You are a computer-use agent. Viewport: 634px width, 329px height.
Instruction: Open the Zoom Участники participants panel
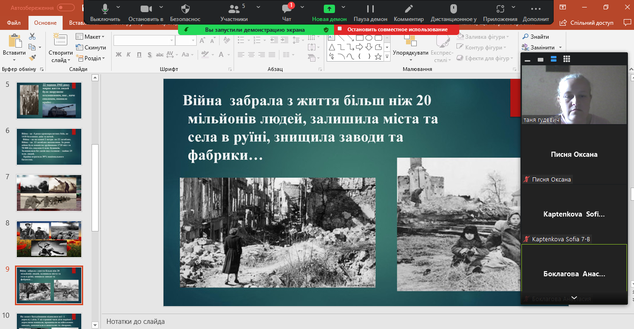coord(234,13)
